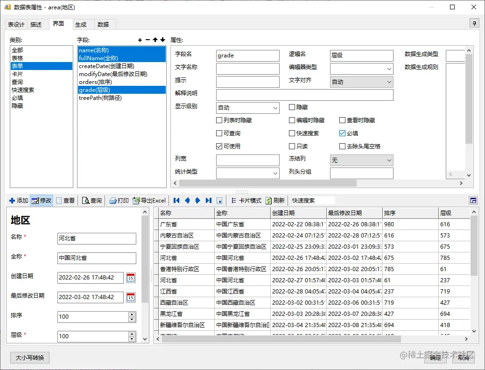Go to the next record
Image resolution: width=485 pixels, height=370 pixels.
pyautogui.click(x=198, y=201)
